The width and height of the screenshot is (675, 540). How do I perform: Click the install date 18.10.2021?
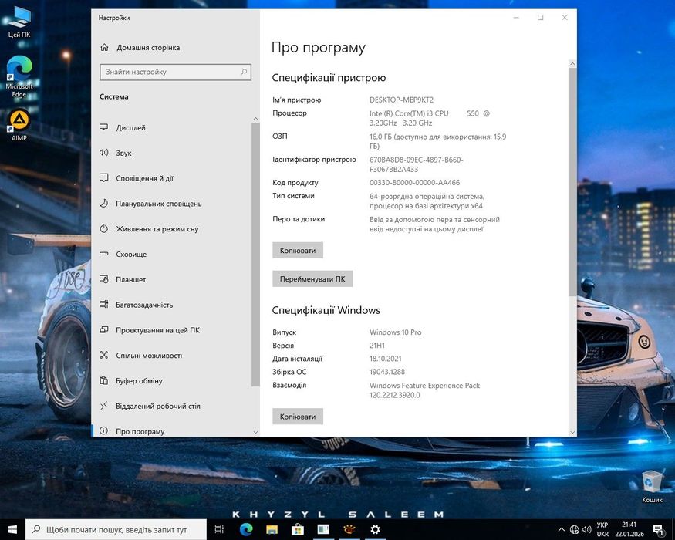pyautogui.click(x=385, y=359)
